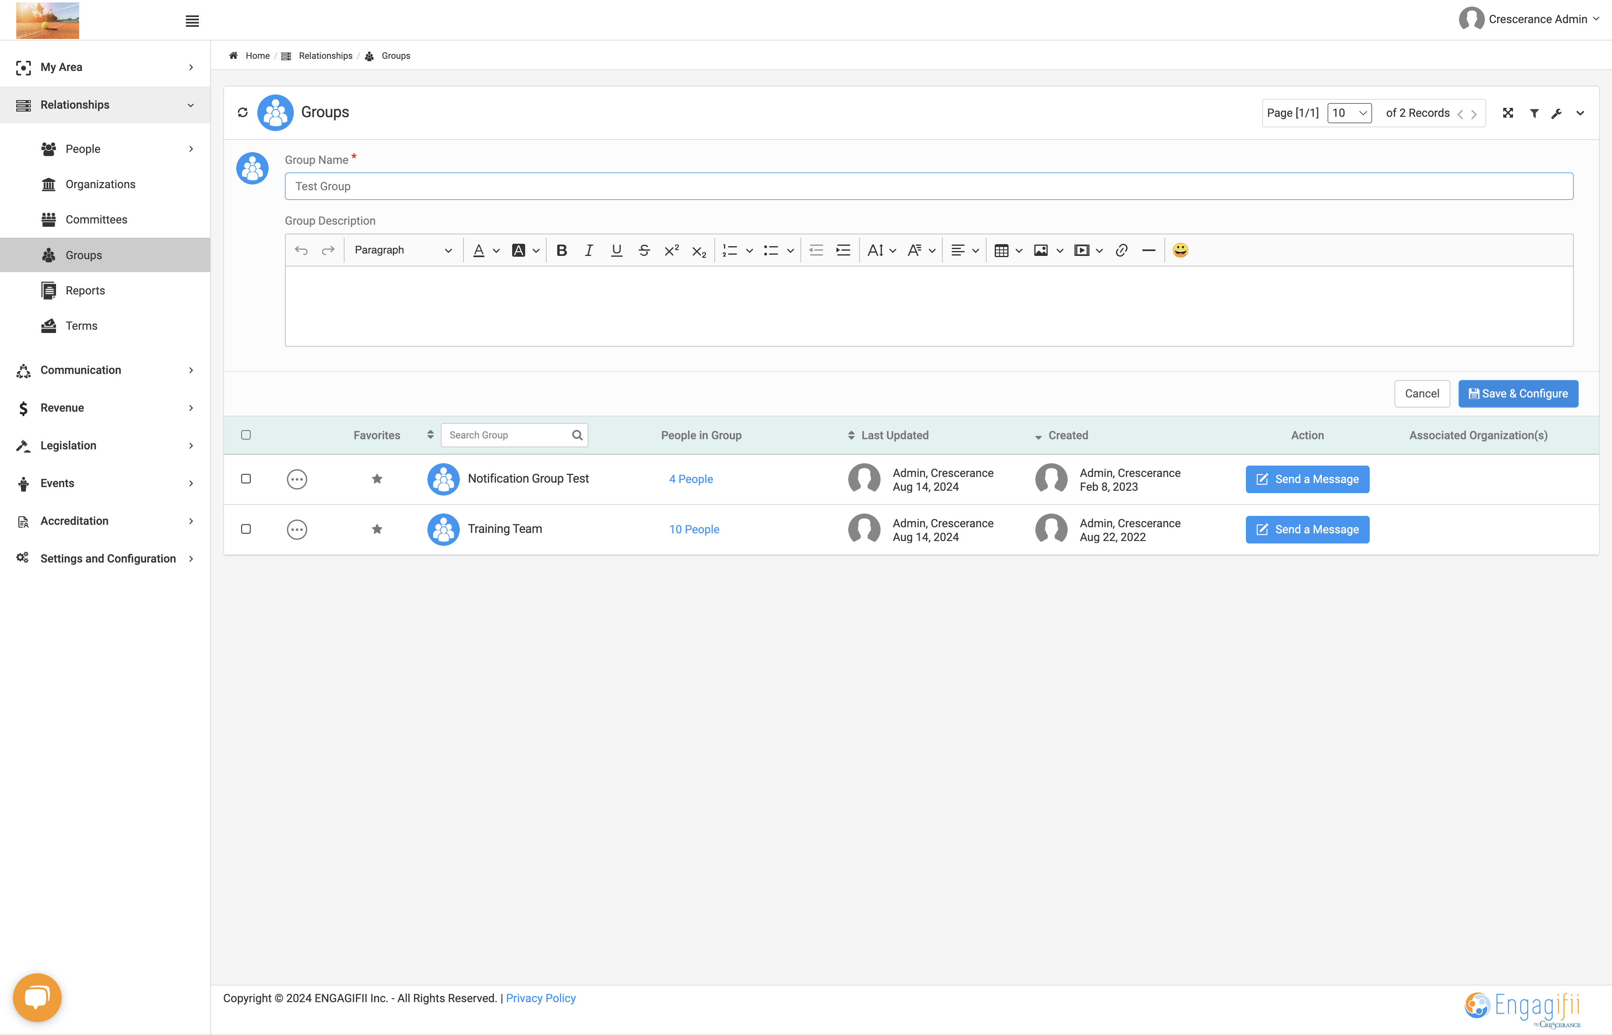Insert a link in description
Image resolution: width=1612 pixels, height=1035 pixels.
click(x=1121, y=250)
